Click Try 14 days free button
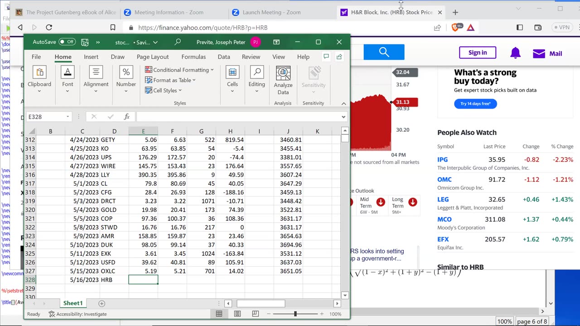Screen dimensions: 580x326 coord(475,104)
